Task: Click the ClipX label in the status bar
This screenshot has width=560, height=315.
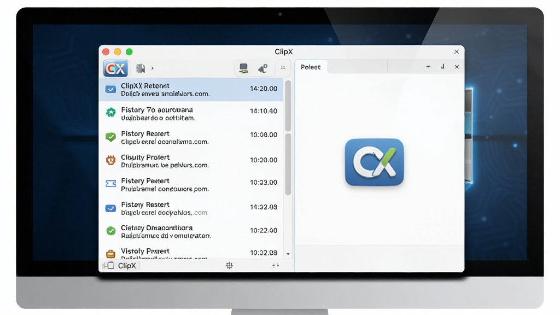Action: (x=127, y=266)
